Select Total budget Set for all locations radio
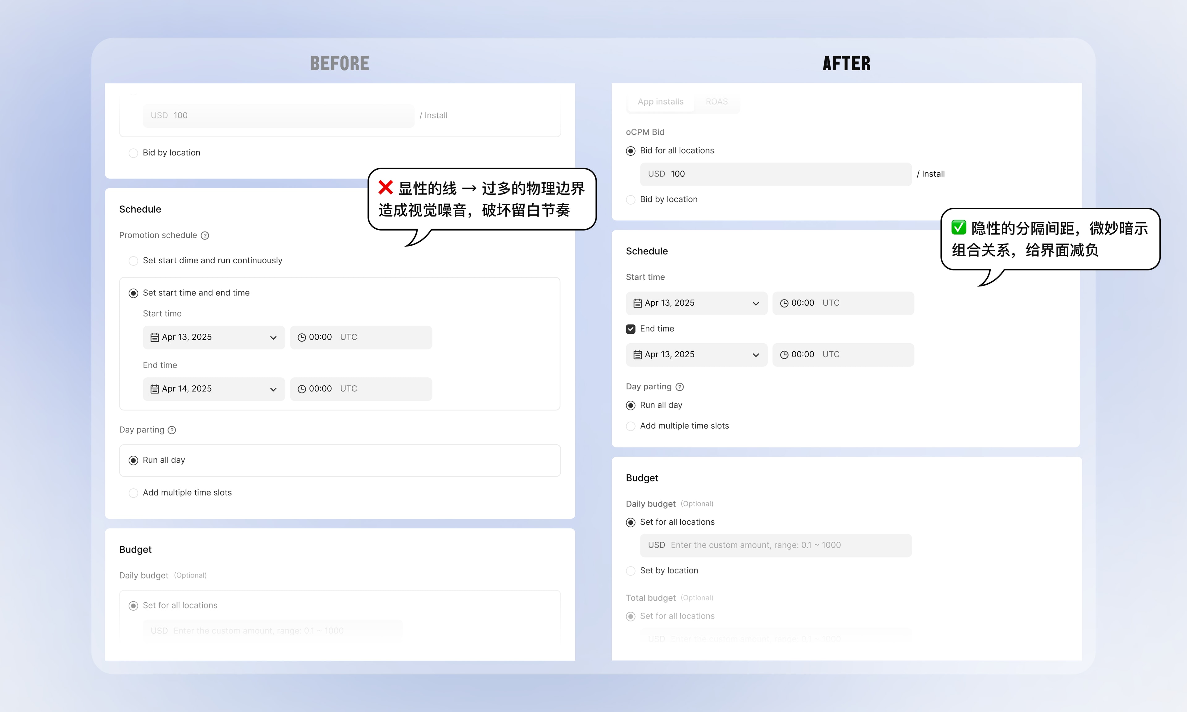 [x=631, y=617]
